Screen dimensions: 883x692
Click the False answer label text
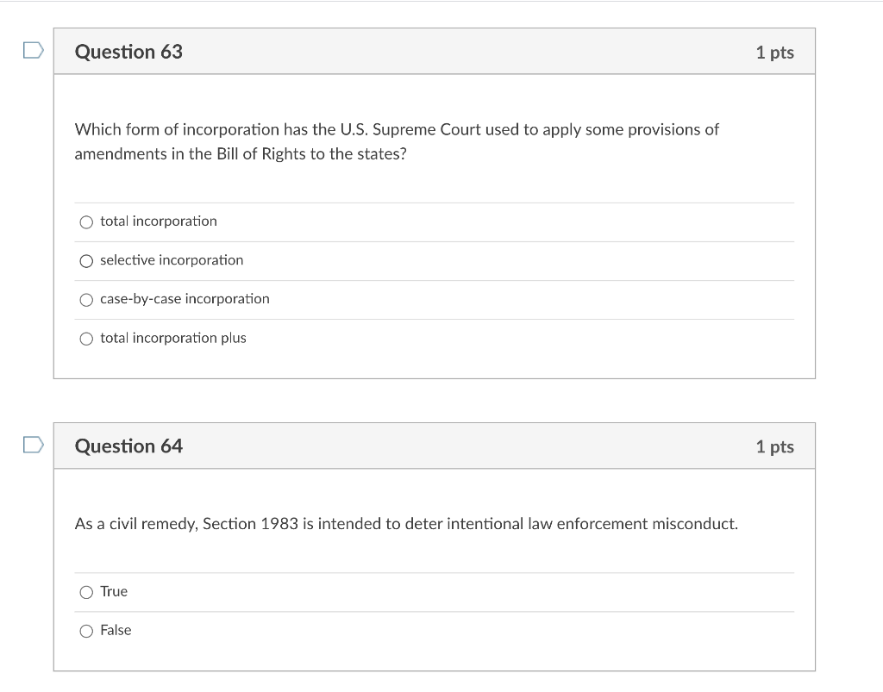116,631
